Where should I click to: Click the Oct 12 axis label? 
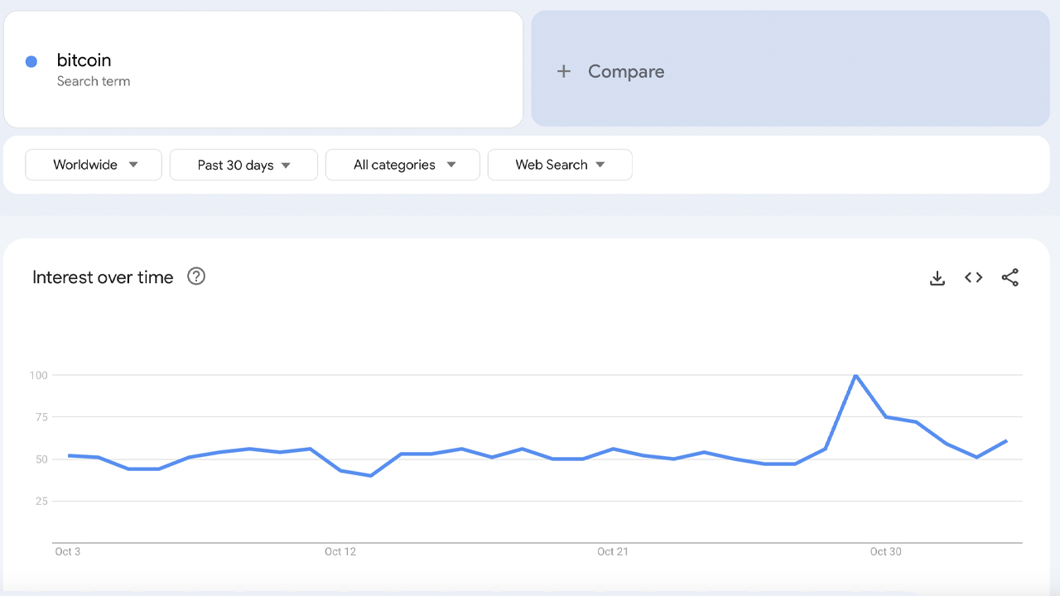pyautogui.click(x=340, y=551)
